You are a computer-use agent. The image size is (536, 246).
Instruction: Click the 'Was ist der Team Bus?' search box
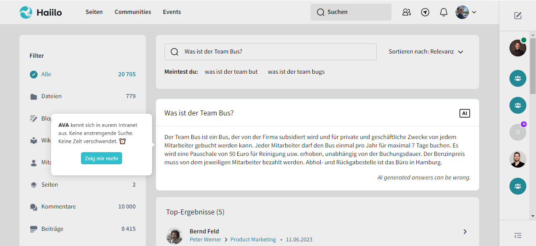[x=270, y=52]
